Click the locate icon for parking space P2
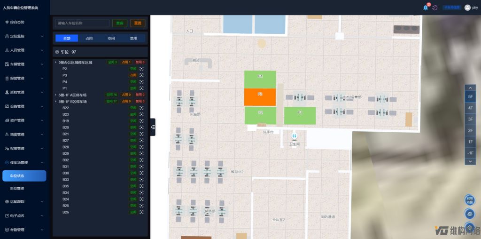The width and height of the screenshot is (481, 239). click(x=141, y=69)
